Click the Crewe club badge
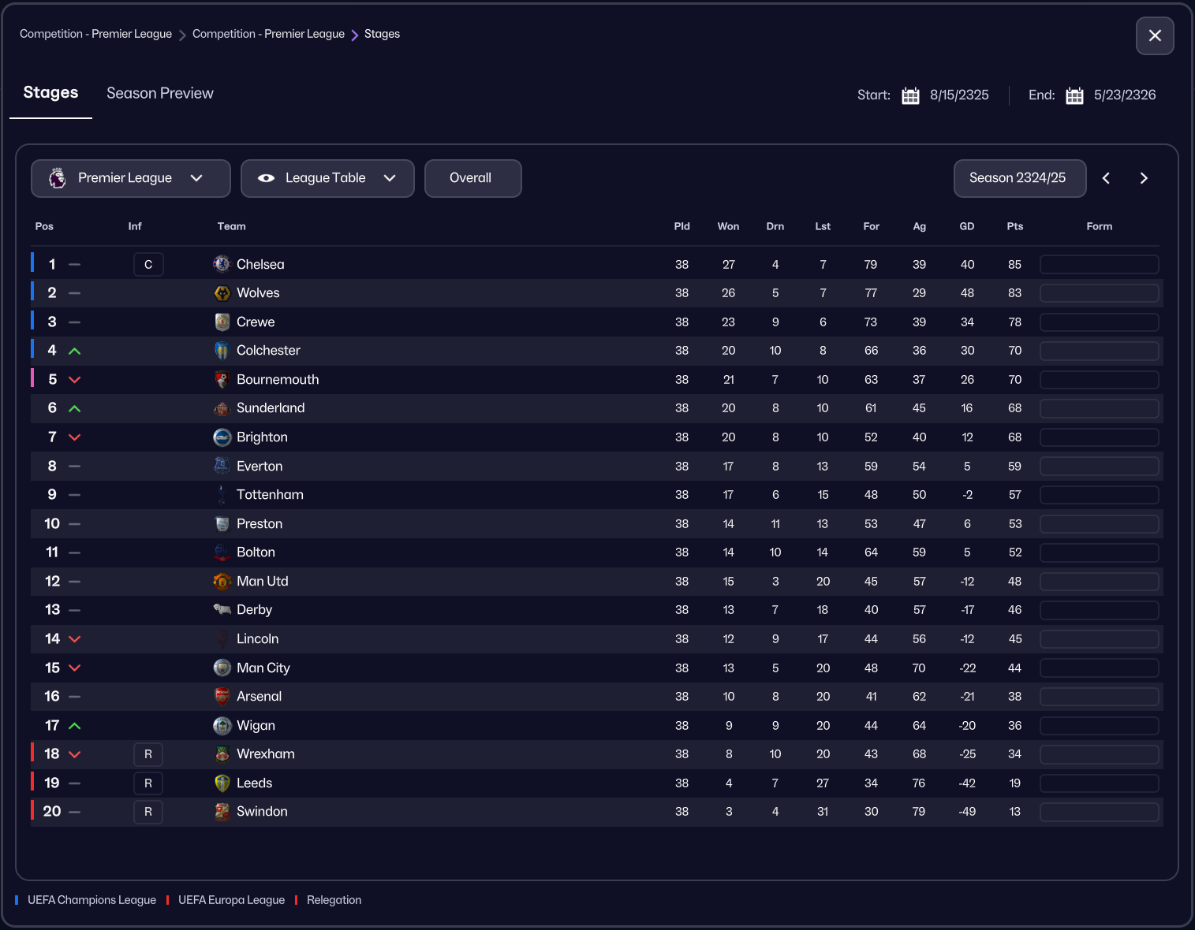1195x930 pixels. tap(222, 322)
